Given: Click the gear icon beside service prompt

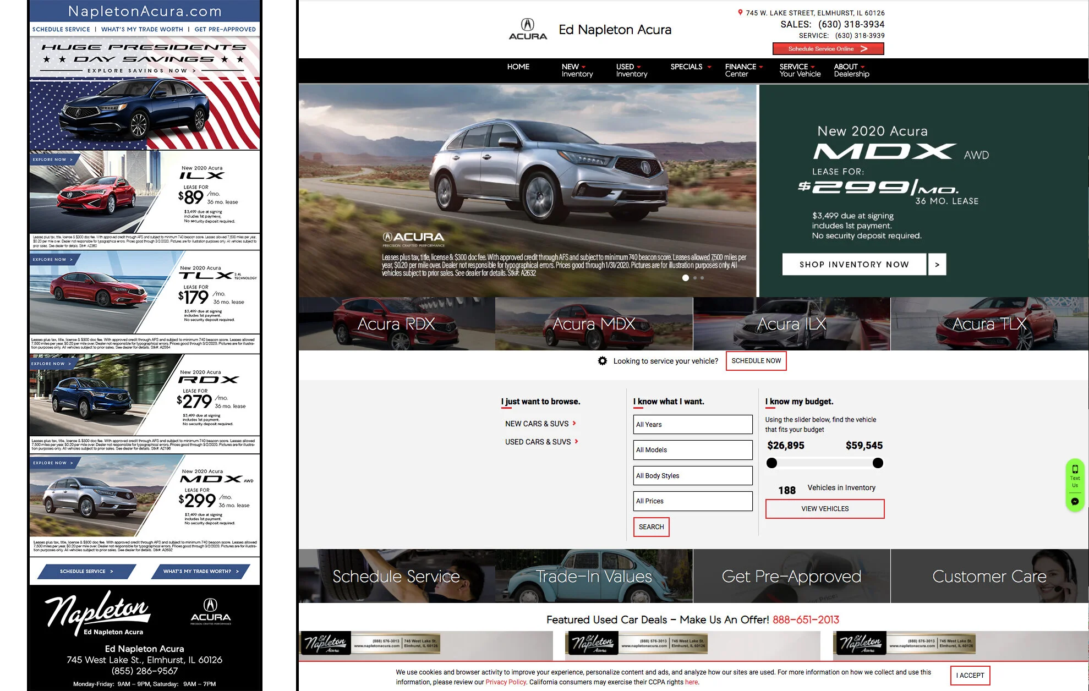Looking at the screenshot, I should pos(603,361).
